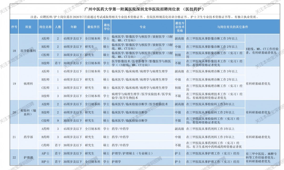284x170 pixels.
Task: Select the 序号 column header
Action: 14,27
